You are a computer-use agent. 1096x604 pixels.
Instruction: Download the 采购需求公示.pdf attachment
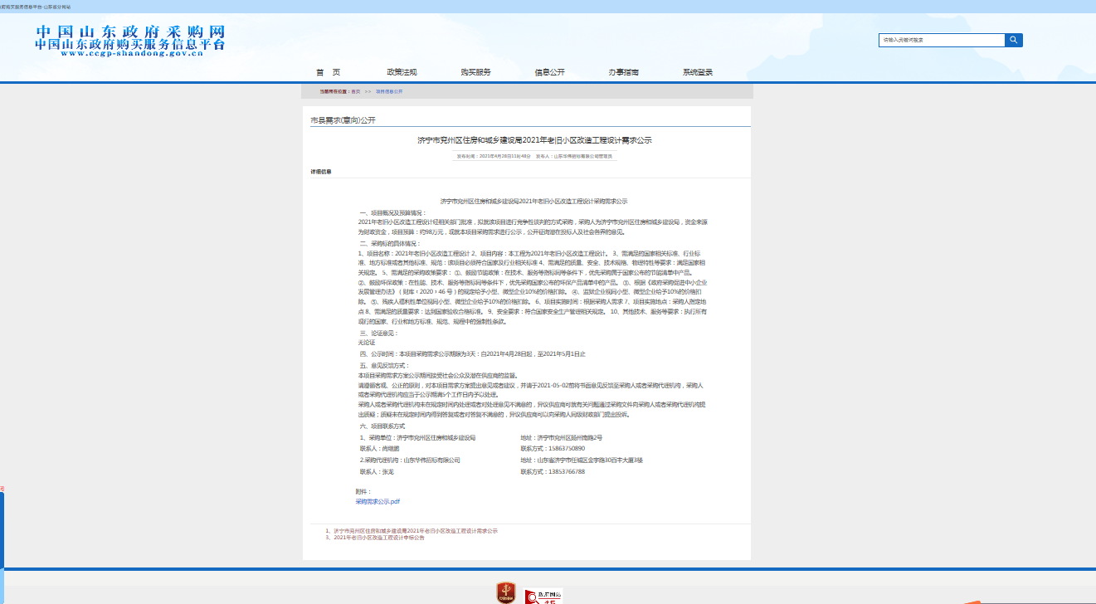pyautogui.click(x=378, y=502)
